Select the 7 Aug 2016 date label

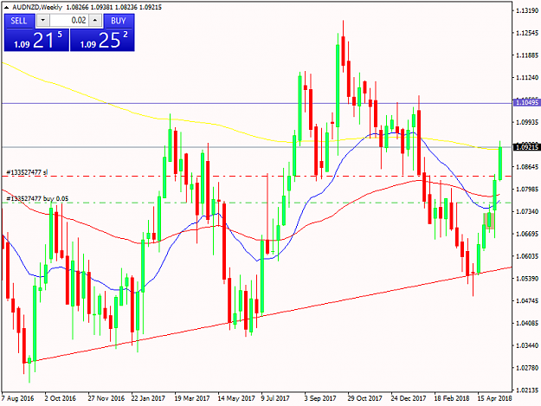(x=17, y=398)
